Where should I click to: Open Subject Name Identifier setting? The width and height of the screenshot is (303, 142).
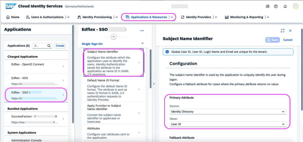(114, 62)
